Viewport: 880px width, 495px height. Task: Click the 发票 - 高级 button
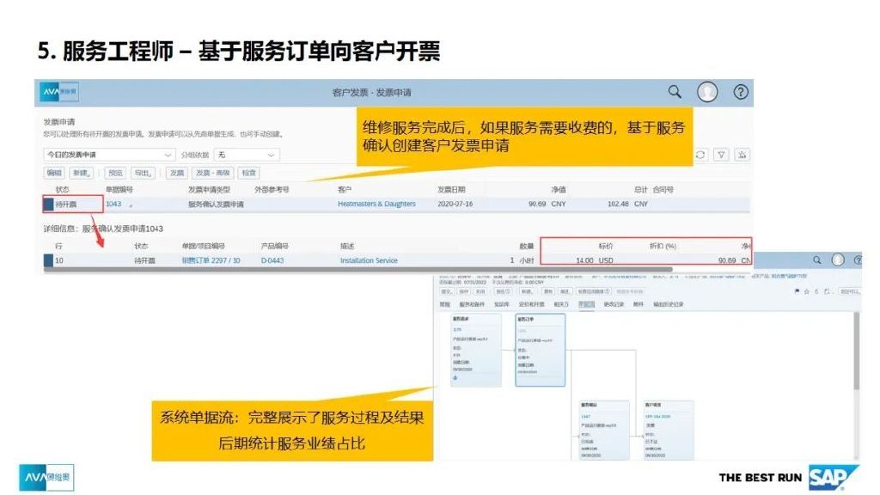pyautogui.click(x=213, y=173)
